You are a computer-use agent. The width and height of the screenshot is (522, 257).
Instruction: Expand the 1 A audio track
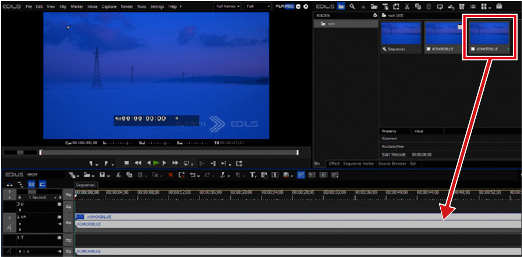point(20,251)
